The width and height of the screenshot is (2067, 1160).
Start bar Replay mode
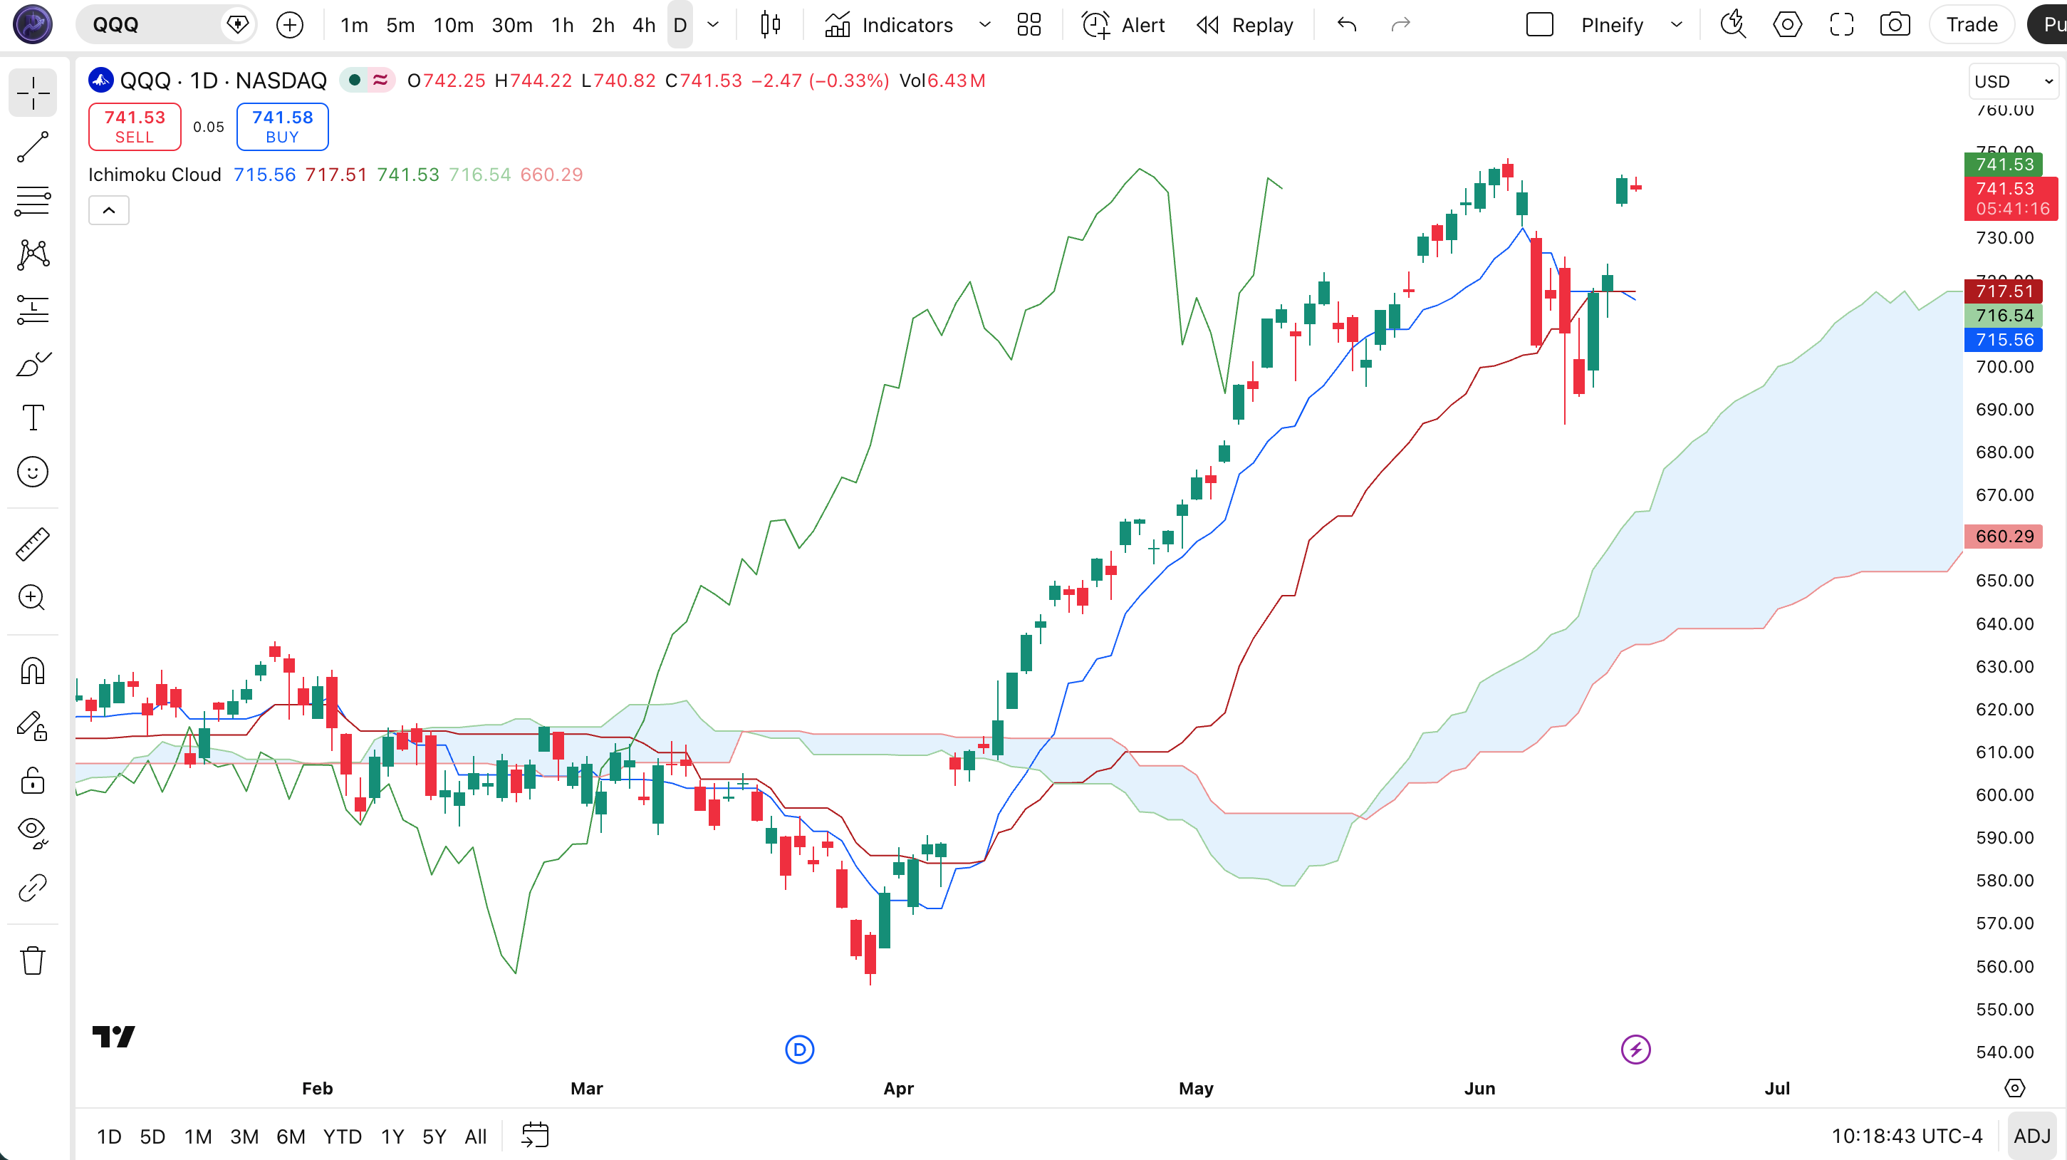click(1244, 25)
